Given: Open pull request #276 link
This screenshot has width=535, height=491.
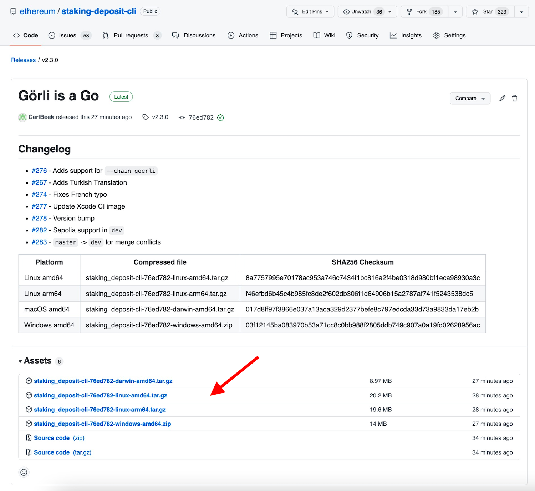Looking at the screenshot, I should (39, 171).
